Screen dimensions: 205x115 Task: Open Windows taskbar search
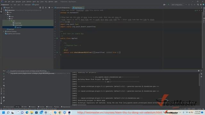click(8, 112)
